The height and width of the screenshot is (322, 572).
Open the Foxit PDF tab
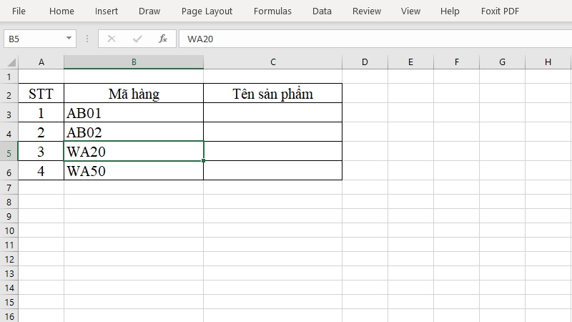(500, 11)
